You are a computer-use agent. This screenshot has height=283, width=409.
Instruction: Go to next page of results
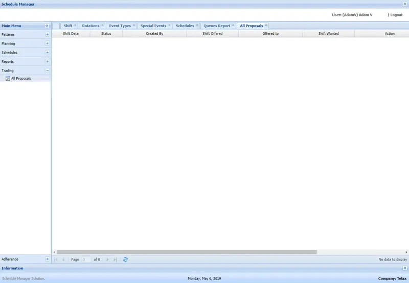[x=107, y=260]
